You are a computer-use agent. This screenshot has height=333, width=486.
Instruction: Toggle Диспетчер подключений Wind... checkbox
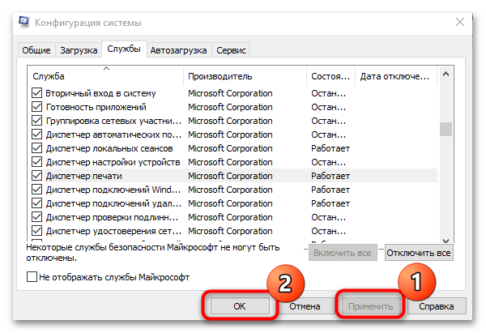37,190
